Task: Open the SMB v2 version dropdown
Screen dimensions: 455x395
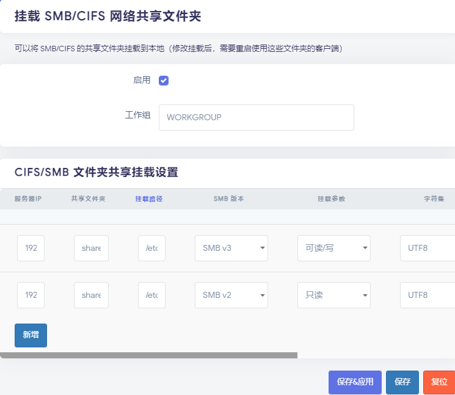Action: (231, 295)
